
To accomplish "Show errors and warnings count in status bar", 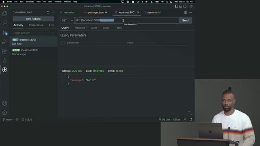I will [27, 120].
